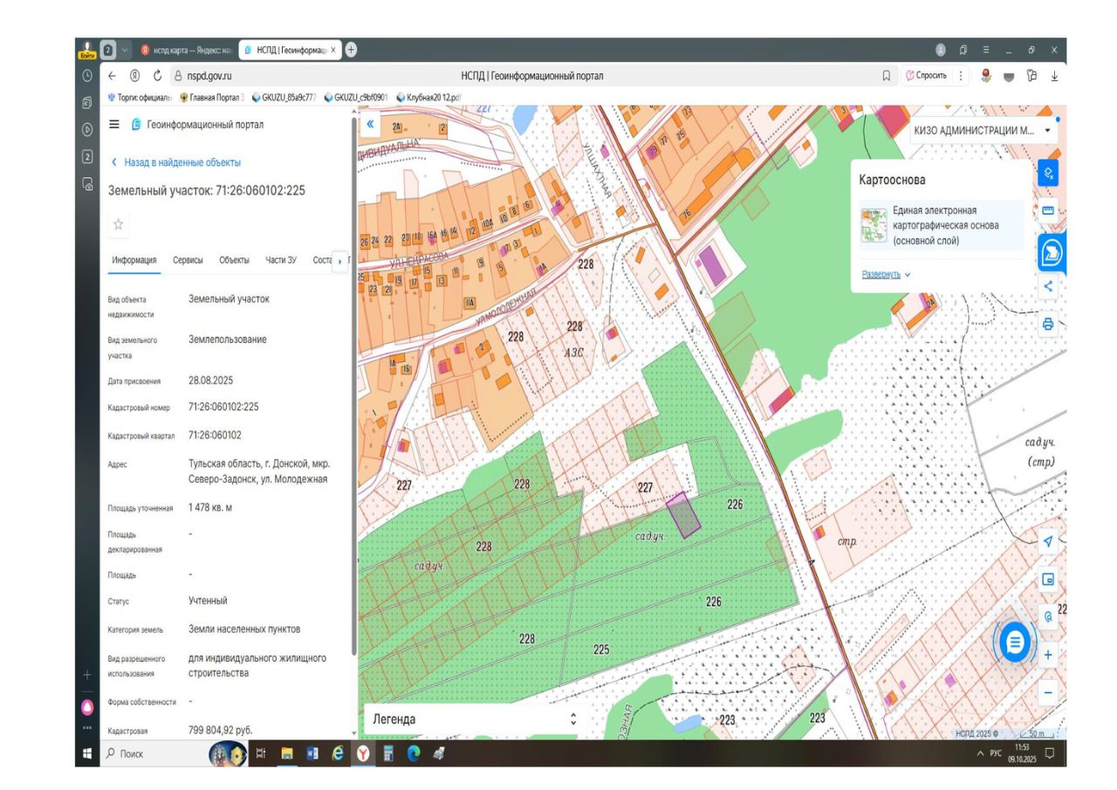Open the ruler measurement tool
The height and width of the screenshot is (790, 1117).
1048,210
